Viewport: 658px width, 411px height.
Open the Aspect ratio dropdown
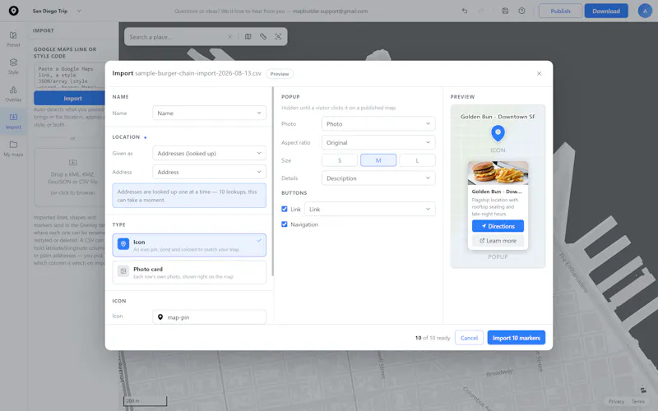click(378, 142)
